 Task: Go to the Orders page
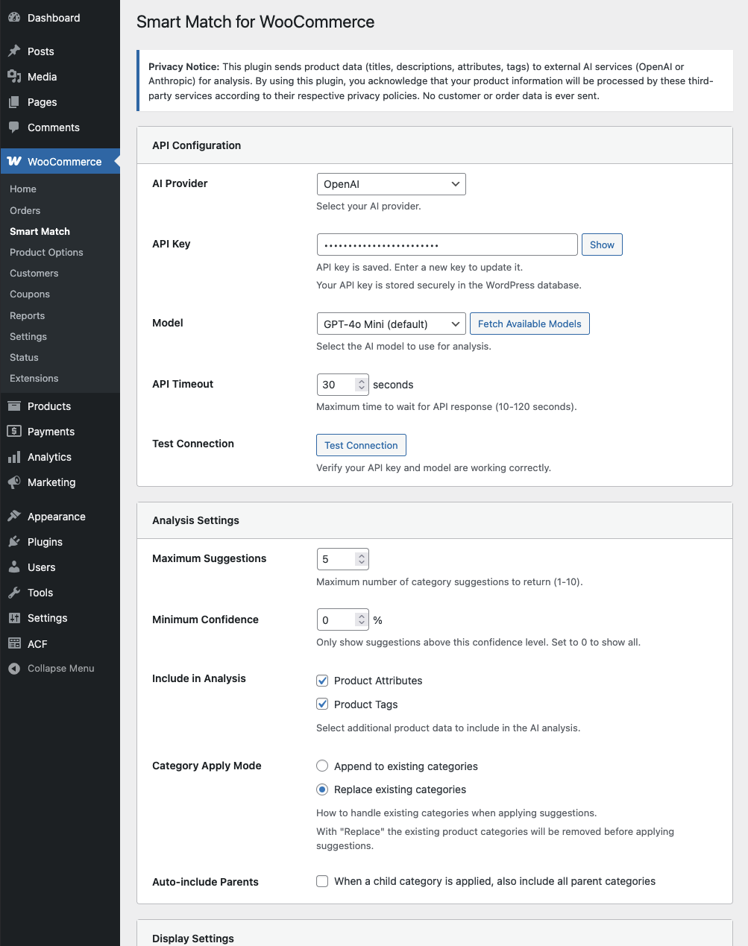(25, 210)
